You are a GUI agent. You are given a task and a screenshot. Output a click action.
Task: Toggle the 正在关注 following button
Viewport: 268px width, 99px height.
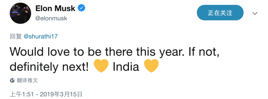pos(220,13)
